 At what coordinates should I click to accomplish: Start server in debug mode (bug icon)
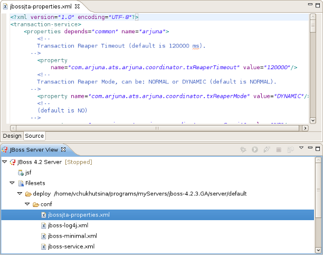(243, 150)
